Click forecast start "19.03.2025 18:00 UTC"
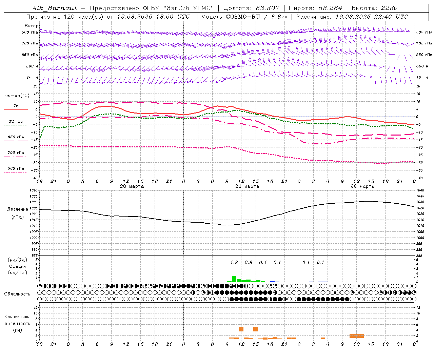This screenshot has height=347, width=434. [x=153, y=17]
